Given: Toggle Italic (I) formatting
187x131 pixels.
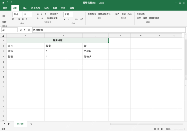Looking at the screenshot, I should 16,19.
